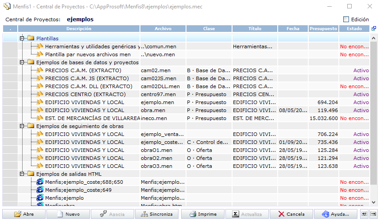Click the scrollbar up arrow
The height and width of the screenshot is (221, 380).
pyautogui.click(x=373, y=38)
